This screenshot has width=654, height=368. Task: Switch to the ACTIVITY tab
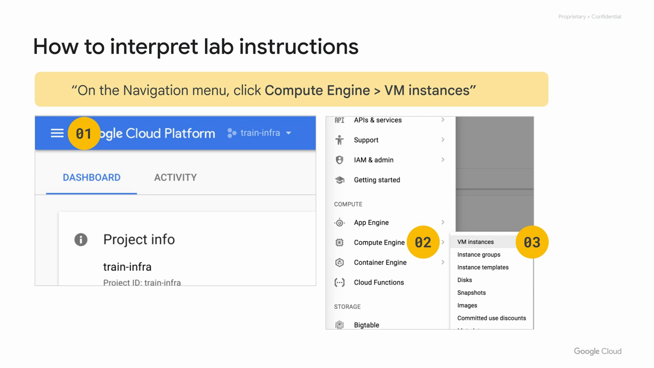tap(175, 177)
